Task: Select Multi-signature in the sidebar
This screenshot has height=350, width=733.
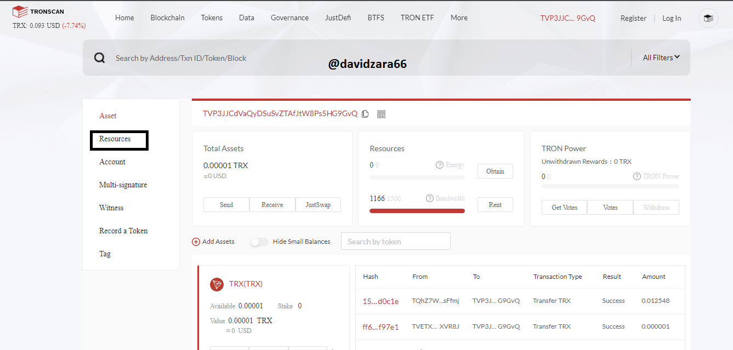Action: [123, 185]
